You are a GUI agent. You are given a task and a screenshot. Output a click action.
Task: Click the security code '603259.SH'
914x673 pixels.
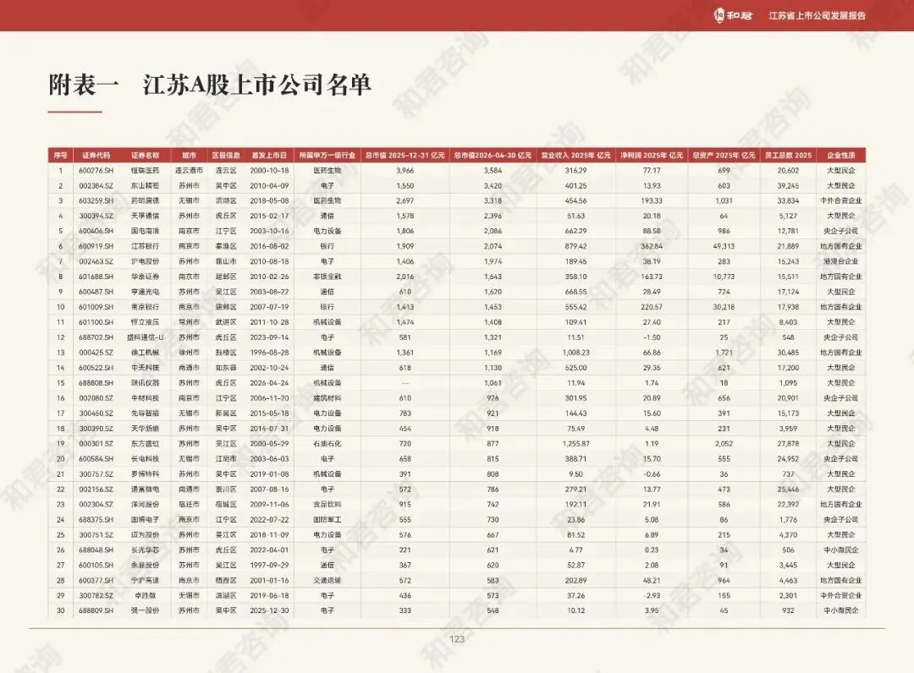point(96,201)
